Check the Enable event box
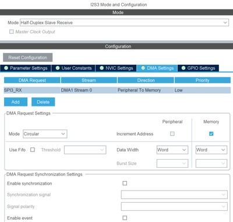 click(x=125, y=218)
